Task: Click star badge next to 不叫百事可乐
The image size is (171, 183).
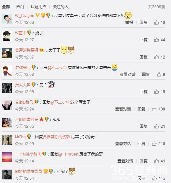Action: (x=41, y=119)
